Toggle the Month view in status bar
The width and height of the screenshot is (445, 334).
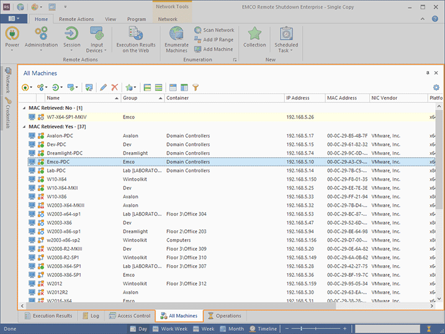click(231, 329)
